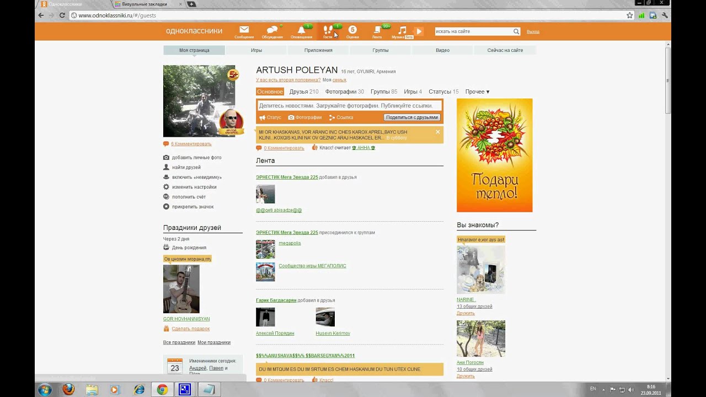
Task: Close the yellow status message with X
Action: [x=438, y=132]
